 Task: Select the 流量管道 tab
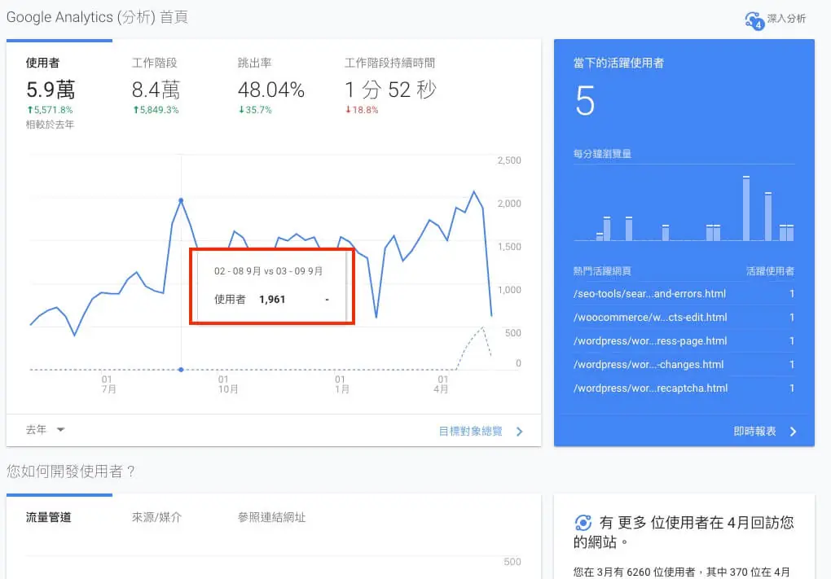point(48,518)
